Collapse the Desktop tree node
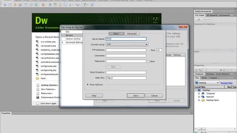Viewport: 237px width, 133px height. (x=196, y=90)
